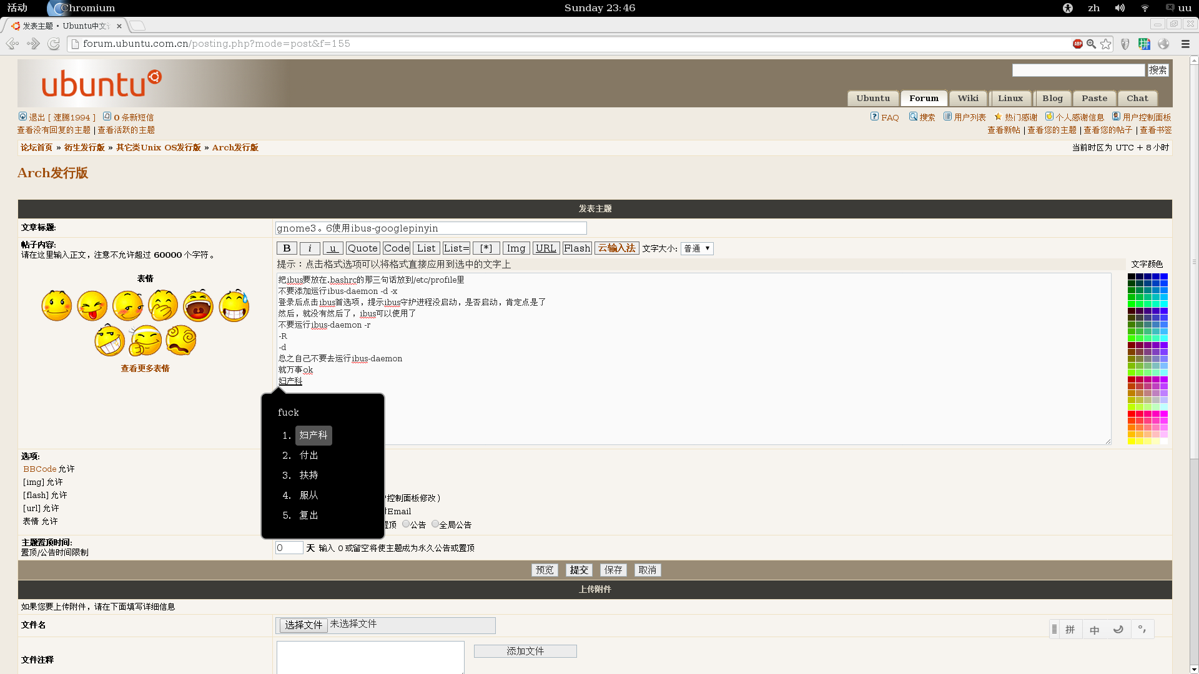The image size is (1199, 674).
Task: Switch to the Blog site tab
Action: pos(1052,99)
